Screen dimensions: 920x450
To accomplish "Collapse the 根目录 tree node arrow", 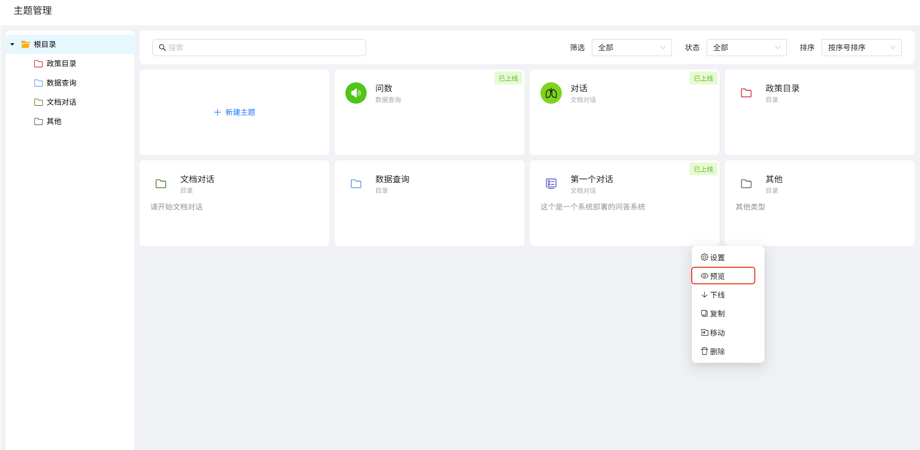I will click(12, 44).
